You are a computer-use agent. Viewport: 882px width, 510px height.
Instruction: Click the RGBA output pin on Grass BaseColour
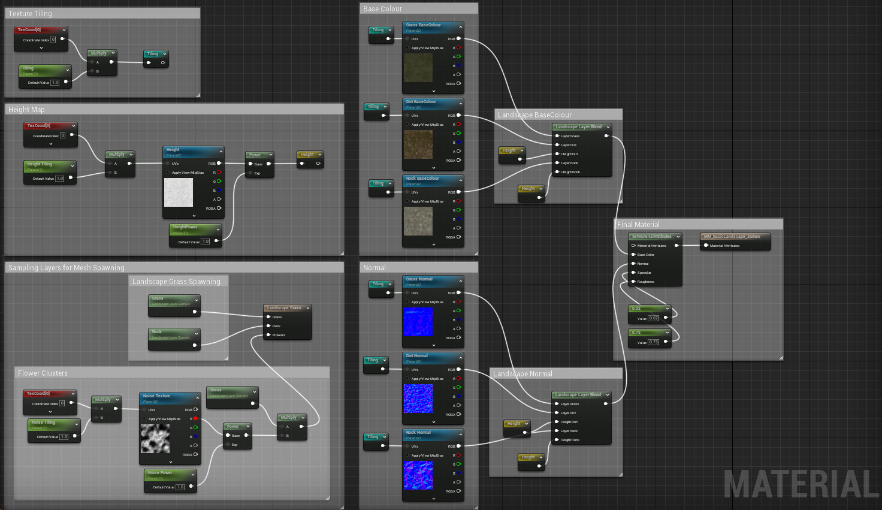459,84
